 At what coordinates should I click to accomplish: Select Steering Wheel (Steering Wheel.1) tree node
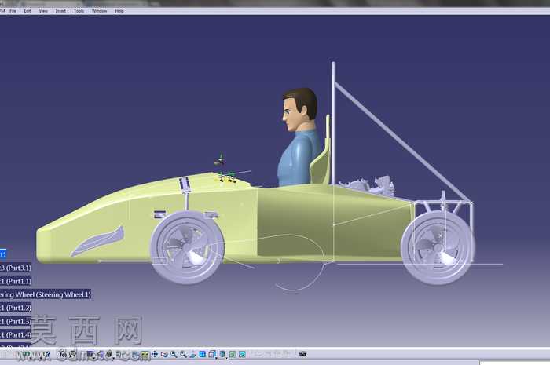[46, 294]
